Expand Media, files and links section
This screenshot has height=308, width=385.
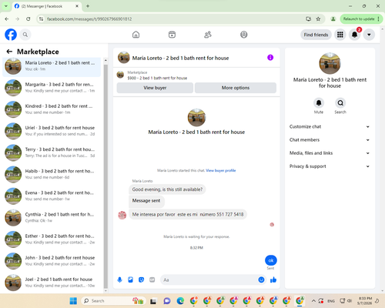click(330, 153)
